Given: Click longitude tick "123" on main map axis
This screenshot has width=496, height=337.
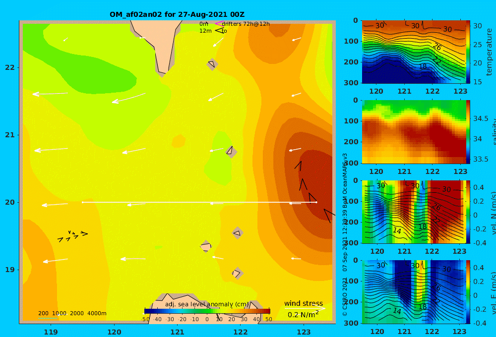Looking at the screenshot, I should coord(304,332).
